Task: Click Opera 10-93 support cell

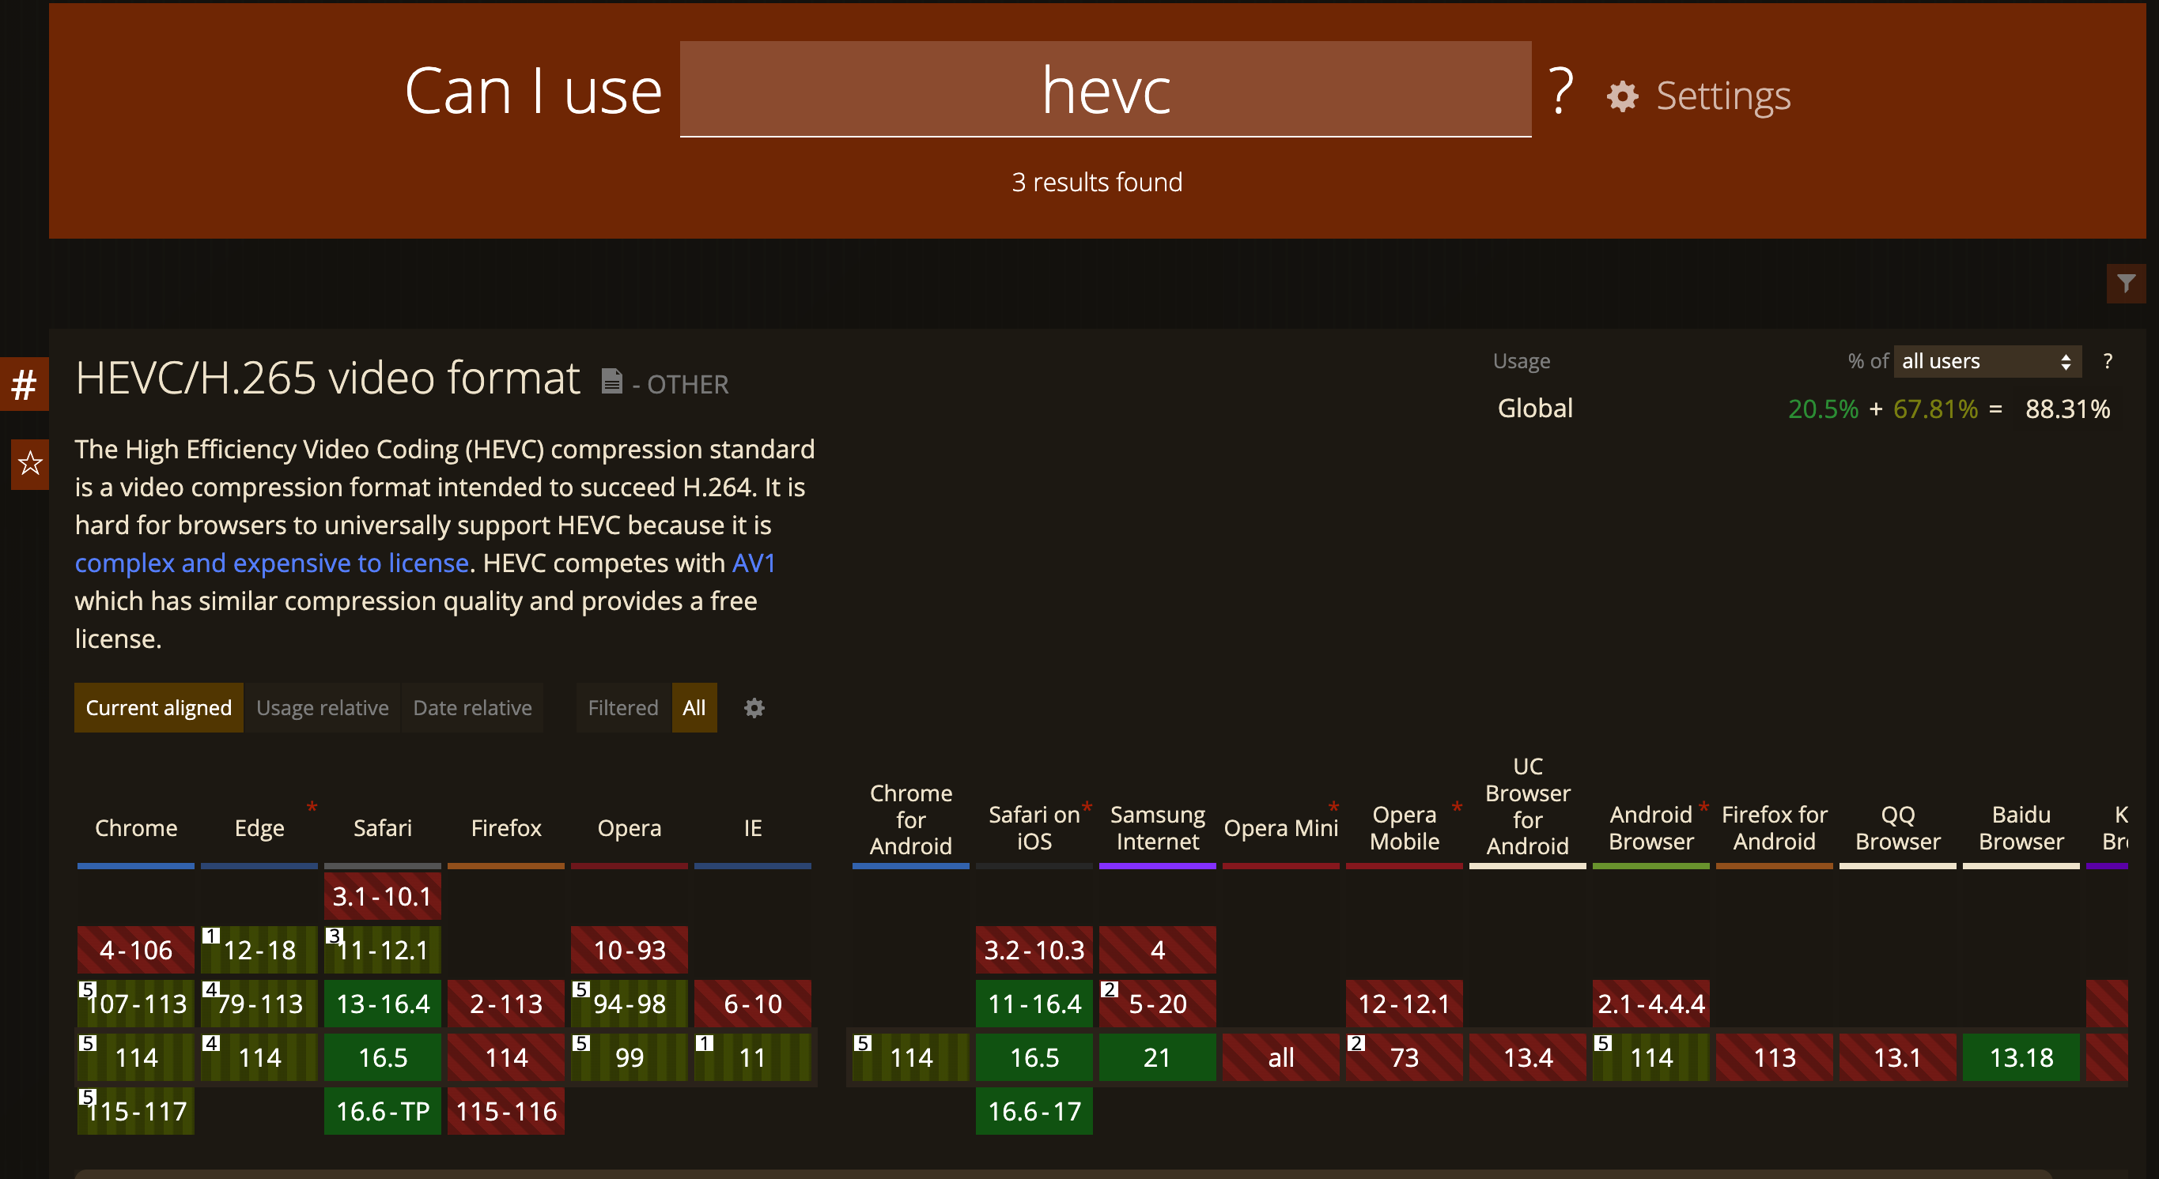Action: [x=630, y=950]
